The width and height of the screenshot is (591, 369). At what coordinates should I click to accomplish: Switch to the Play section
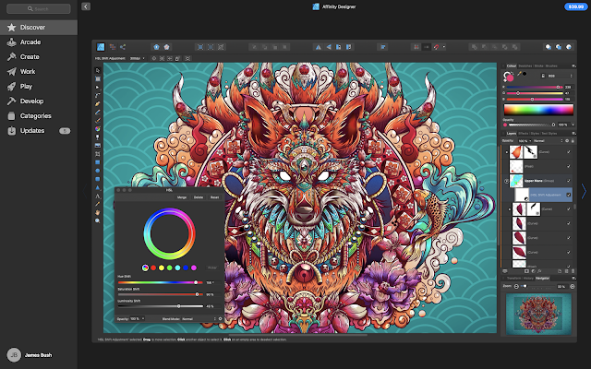[39, 86]
